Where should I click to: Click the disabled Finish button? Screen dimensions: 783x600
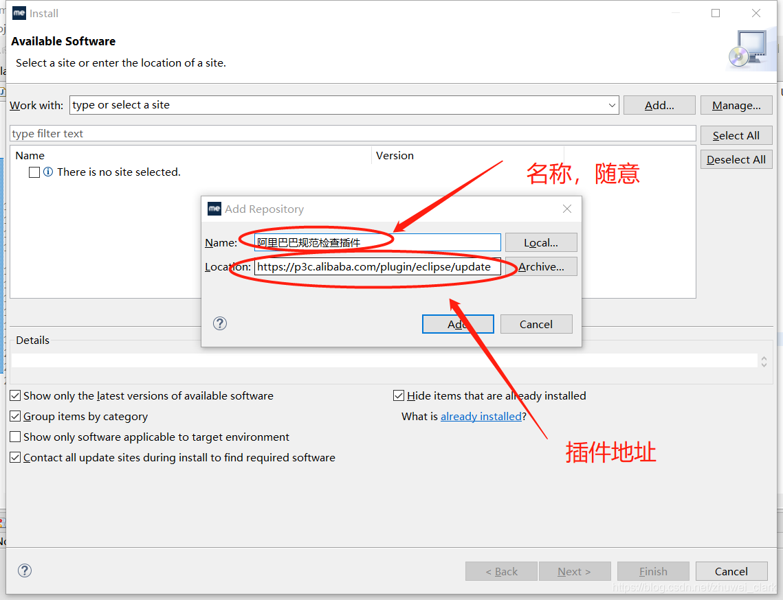pyautogui.click(x=653, y=571)
